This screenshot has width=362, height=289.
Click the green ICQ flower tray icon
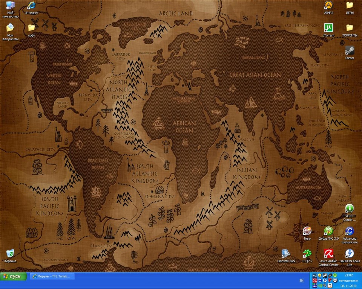(335, 275)
